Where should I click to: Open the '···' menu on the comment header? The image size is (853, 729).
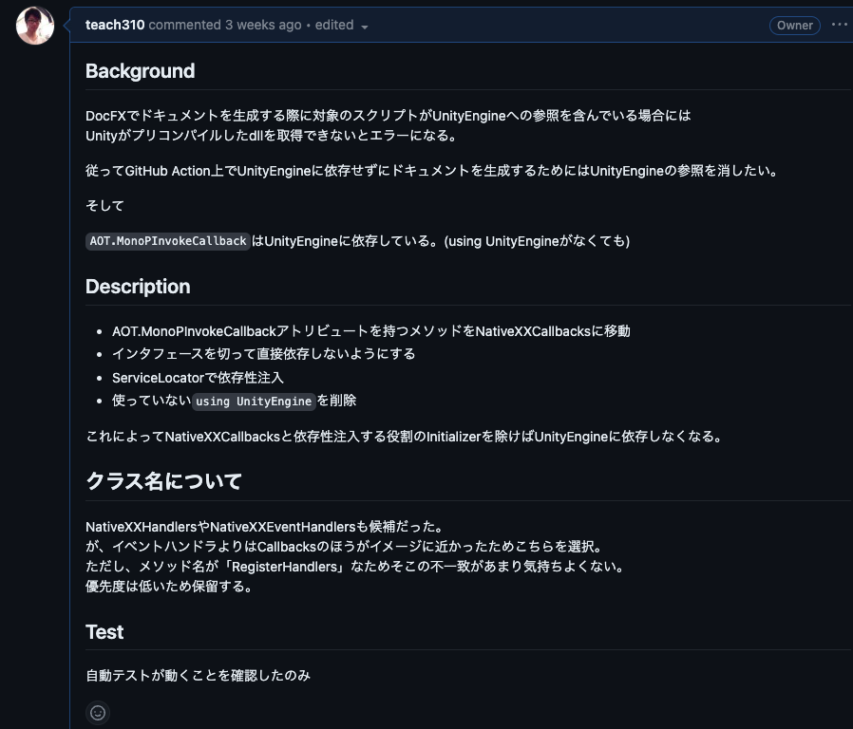point(839,26)
